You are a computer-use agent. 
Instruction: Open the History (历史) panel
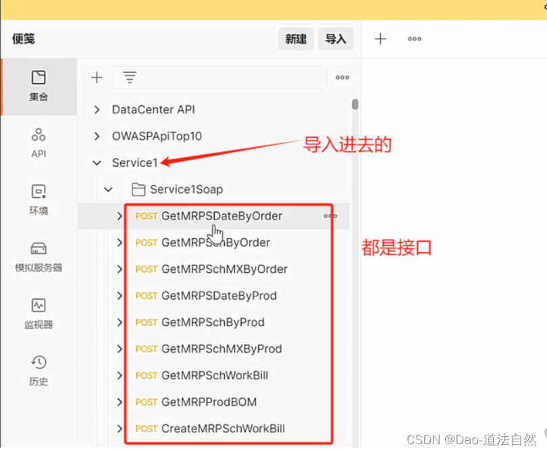tap(38, 371)
